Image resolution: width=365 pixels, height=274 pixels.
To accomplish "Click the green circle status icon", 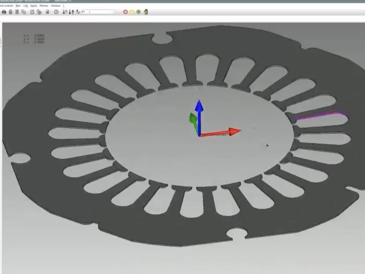I will (139, 12).
